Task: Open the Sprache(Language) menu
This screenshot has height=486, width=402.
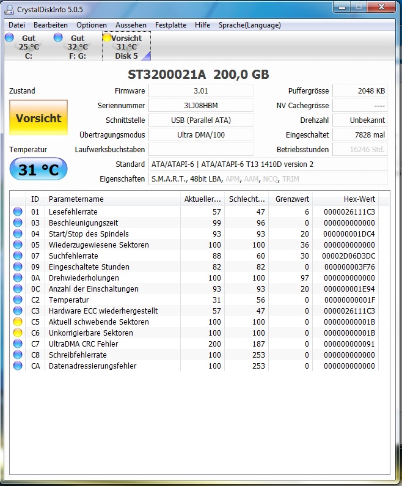Action: (250, 25)
